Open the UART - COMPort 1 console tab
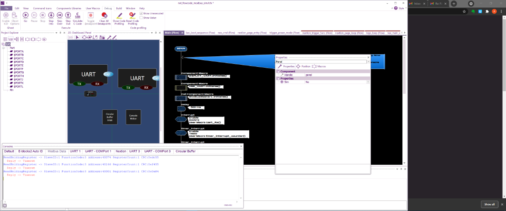Viewport: 506px width, 211px height. [98, 151]
